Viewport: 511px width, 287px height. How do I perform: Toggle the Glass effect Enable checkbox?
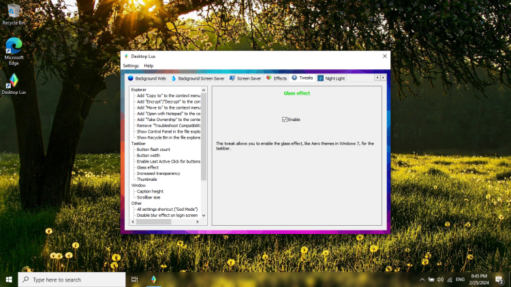pos(285,120)
